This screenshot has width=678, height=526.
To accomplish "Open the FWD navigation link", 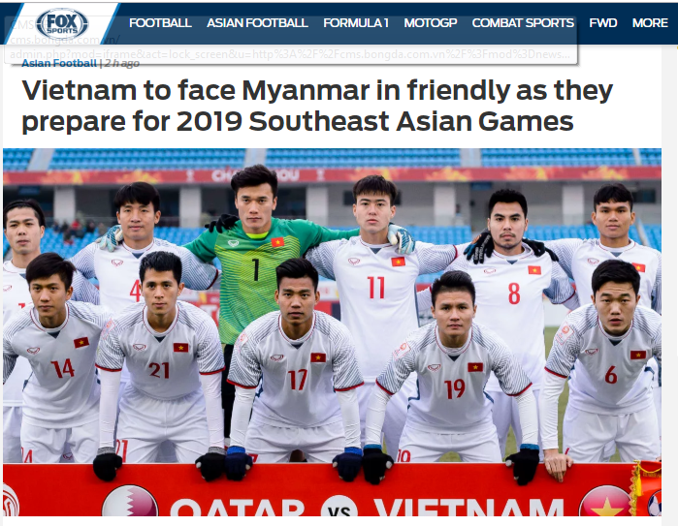I will pos(602,23).
